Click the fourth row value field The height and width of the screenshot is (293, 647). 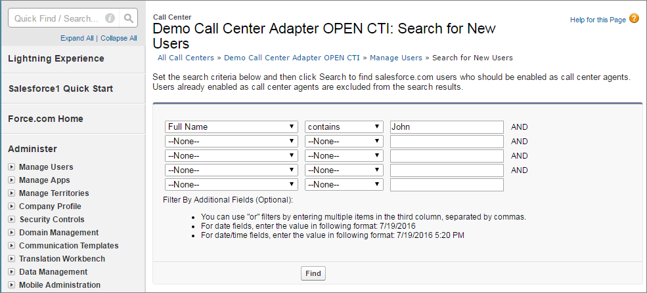click(447, 170)
